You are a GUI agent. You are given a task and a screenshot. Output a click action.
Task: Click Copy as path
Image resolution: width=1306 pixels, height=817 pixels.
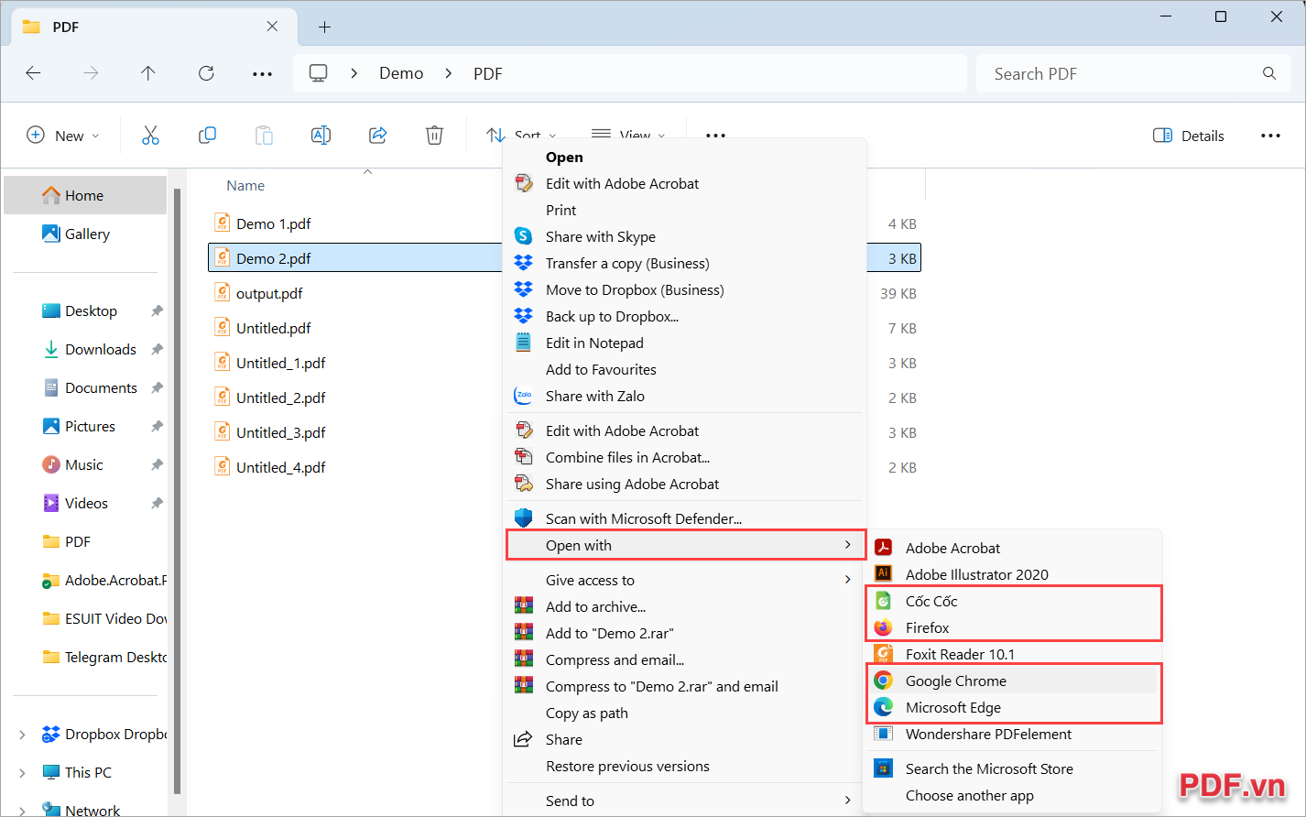tap(685, 713)
